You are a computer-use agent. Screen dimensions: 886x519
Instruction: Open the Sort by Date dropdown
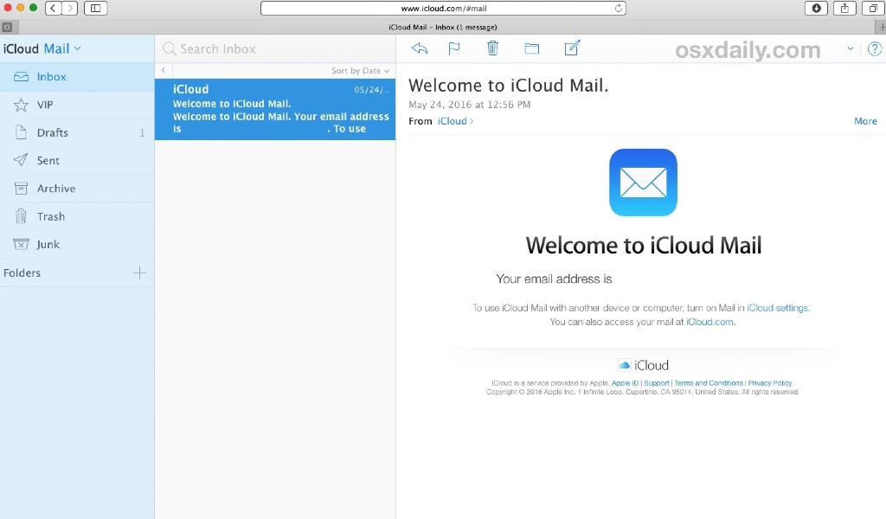361,71
